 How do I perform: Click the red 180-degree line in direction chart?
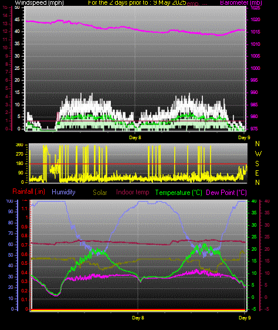click(x=138, y=164)
